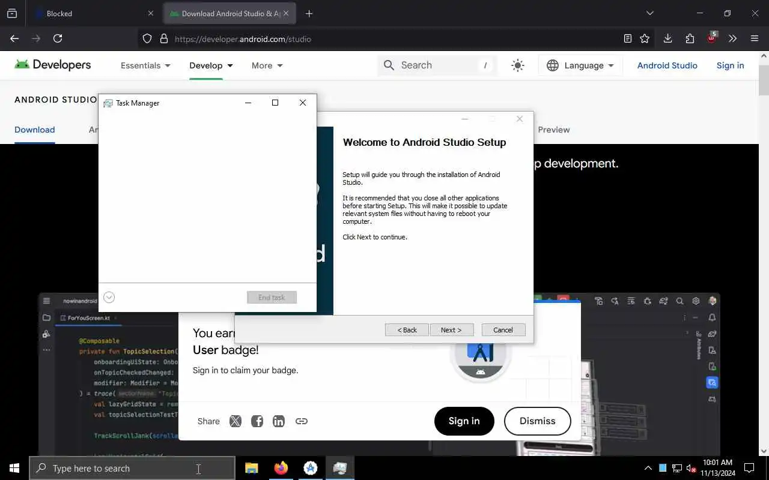
Task: Select the Download page tab
Action: tap(34, 130)
